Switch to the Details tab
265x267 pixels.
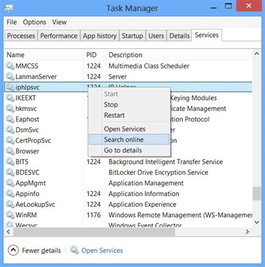coord(179,36)
